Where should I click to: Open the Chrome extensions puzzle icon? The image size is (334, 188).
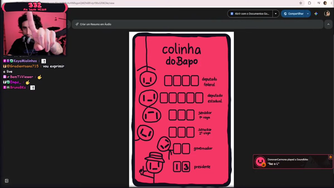[309, 3]
